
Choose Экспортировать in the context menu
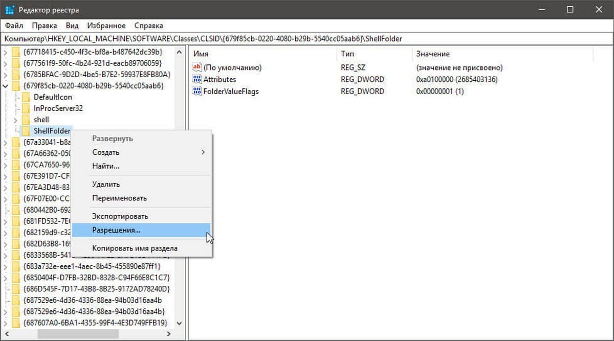[141, 216]
